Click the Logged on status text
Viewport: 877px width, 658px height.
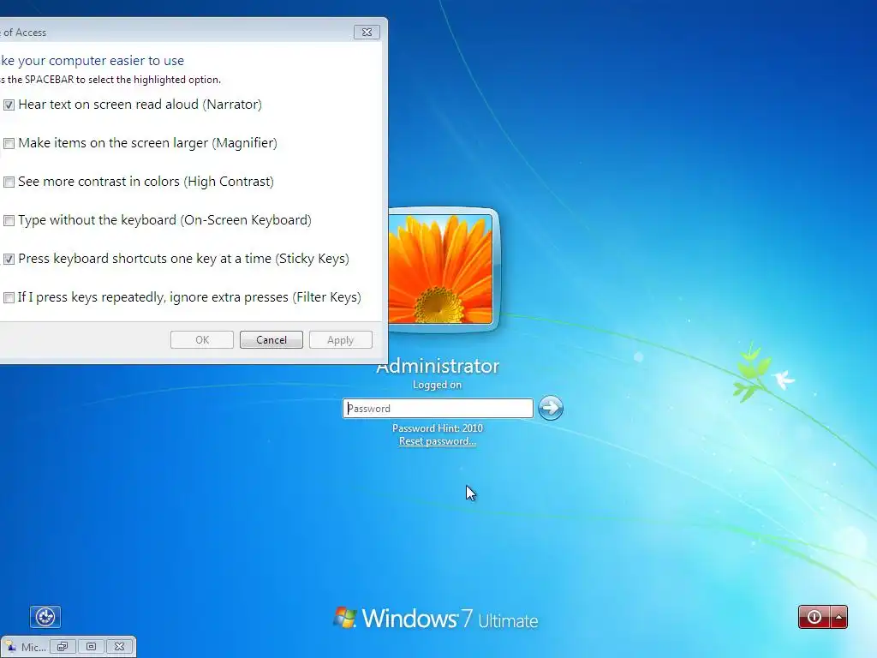point(437,385)
